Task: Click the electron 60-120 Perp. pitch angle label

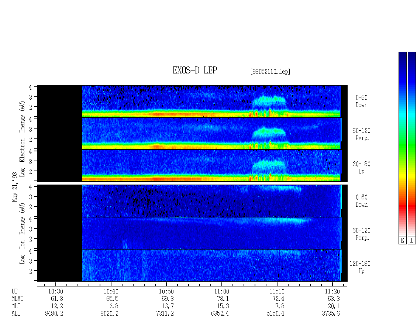Action: tap(361, 134)
